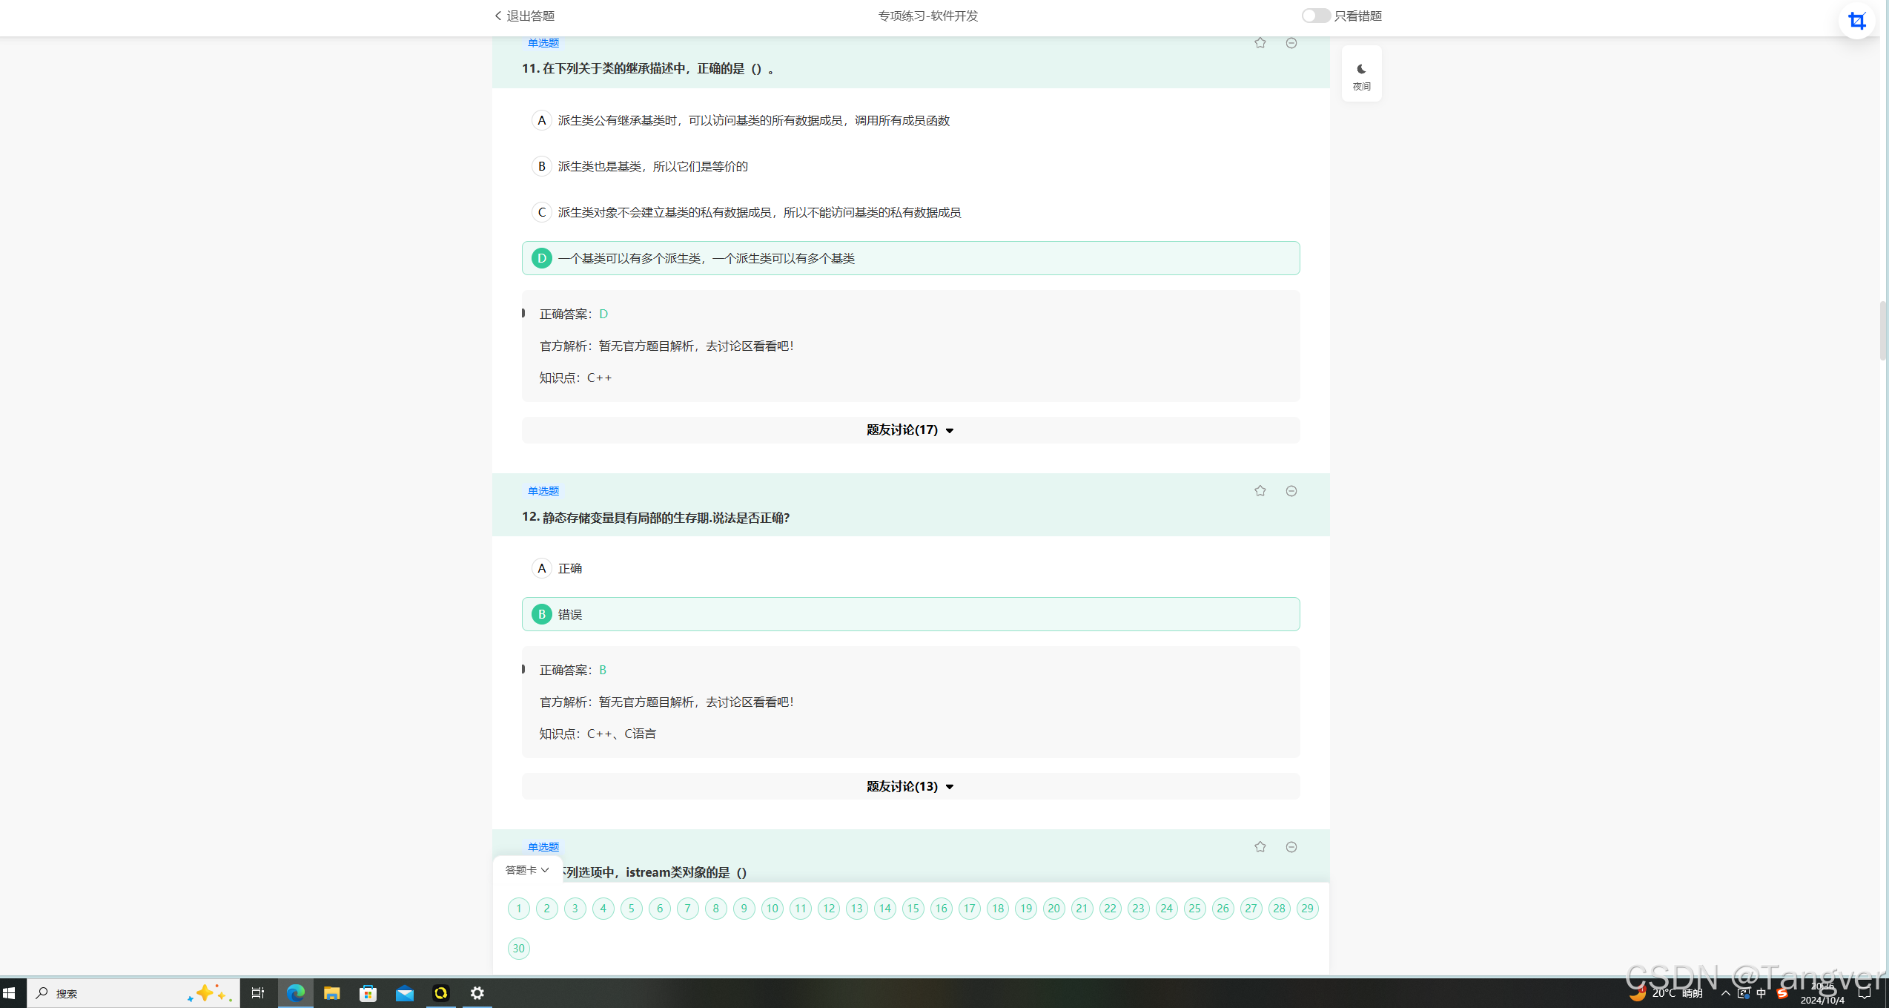
Task: Open Microsoft Edge from the taskbar
Action: (295, 993)
